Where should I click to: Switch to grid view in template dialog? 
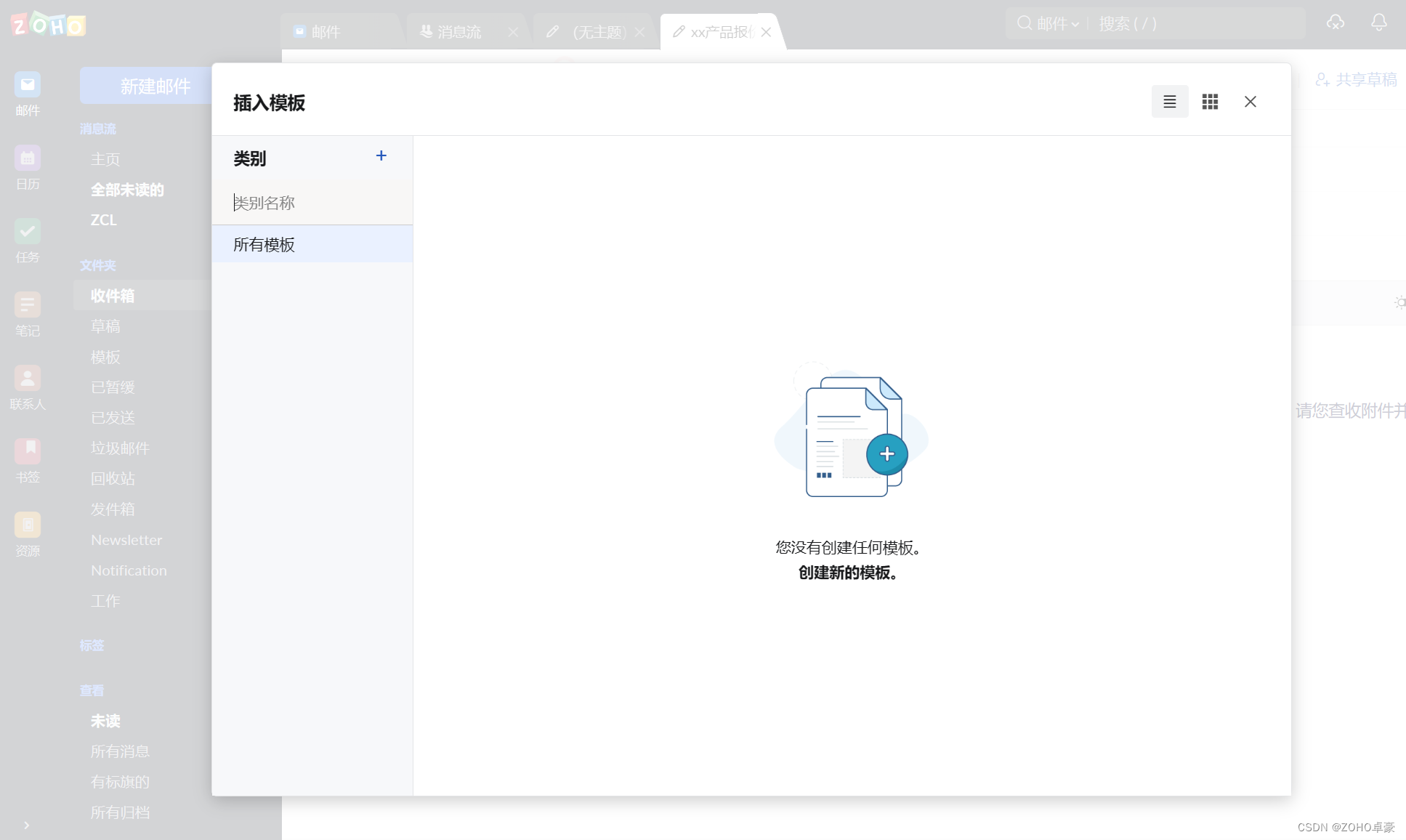(x=1210, y=102)
